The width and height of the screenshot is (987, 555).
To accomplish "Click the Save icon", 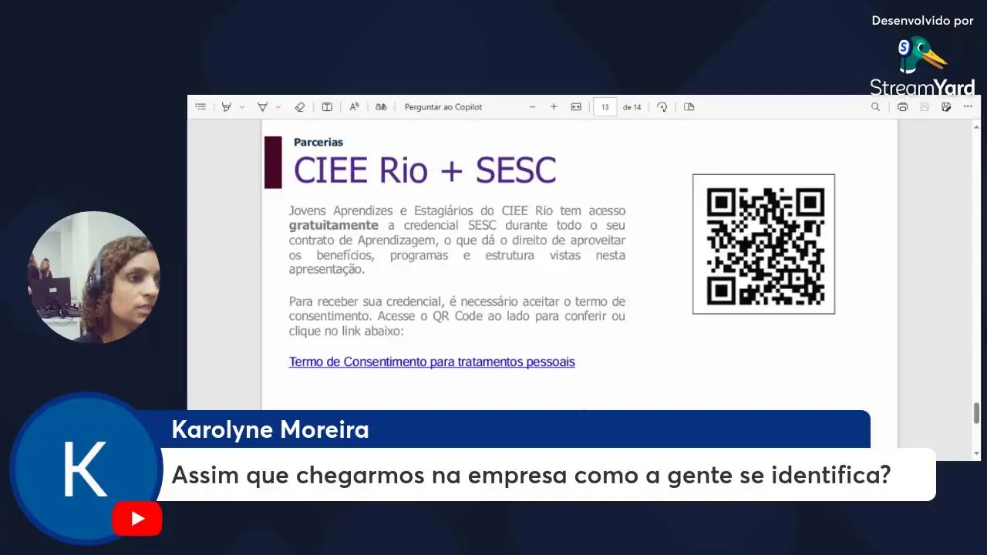I will [925, 107].
